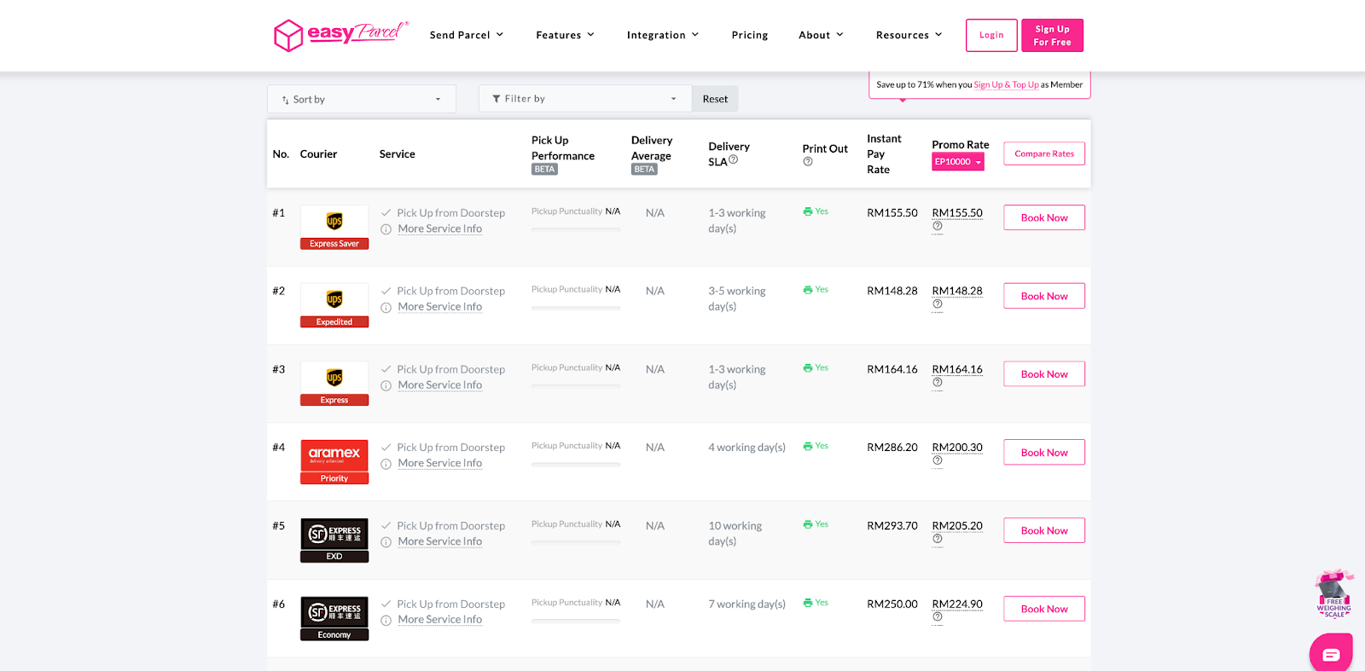
Task: Open the live chat widget icon
Action: click(x=1331, y=654)
